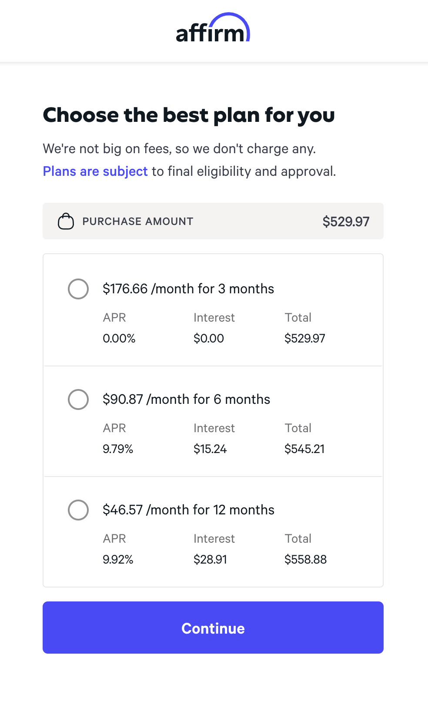
Task: Click the "Choose the best plan for you" heading
Action: [x=189, y=115]
